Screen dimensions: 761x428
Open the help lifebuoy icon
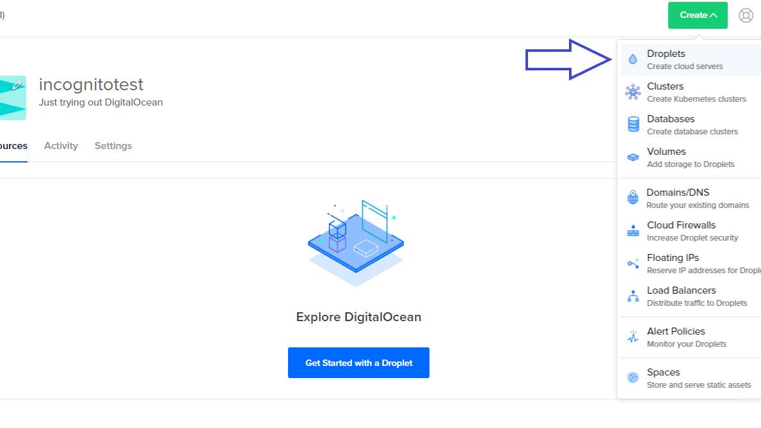click(746, 15)
